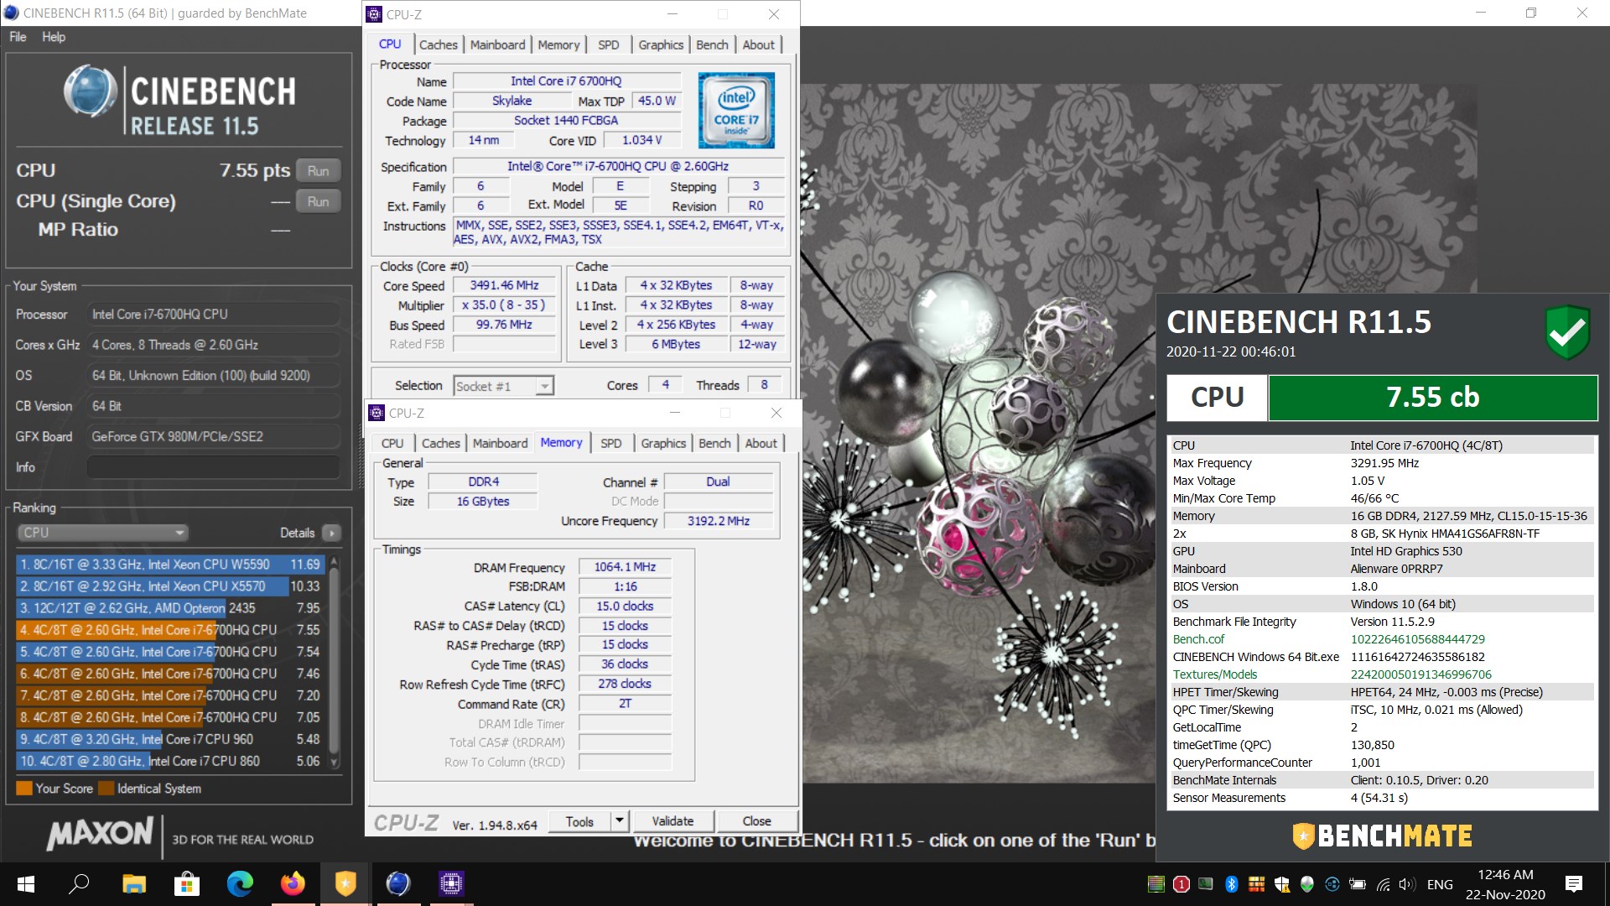1610x906 pixels.
Task: Open Memory tab in upper CPU-Z window
Action: 558,44
